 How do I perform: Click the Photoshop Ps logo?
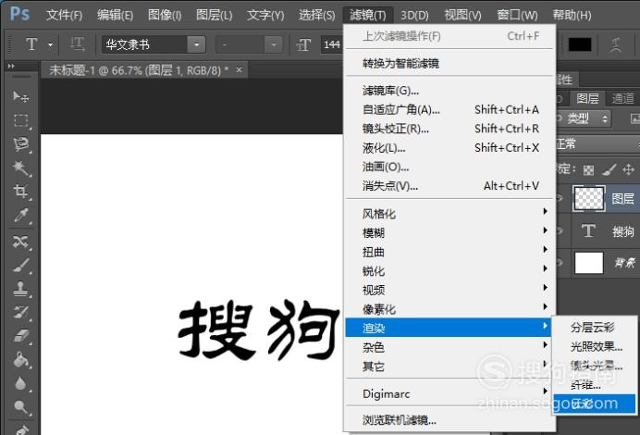tap(19, 14)
